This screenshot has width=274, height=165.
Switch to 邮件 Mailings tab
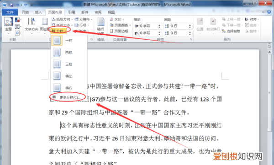point(85,12)
